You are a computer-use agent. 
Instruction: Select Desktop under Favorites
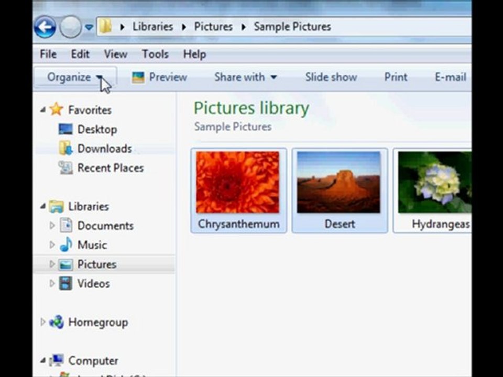pyautogui.click(x=97, y=129)
